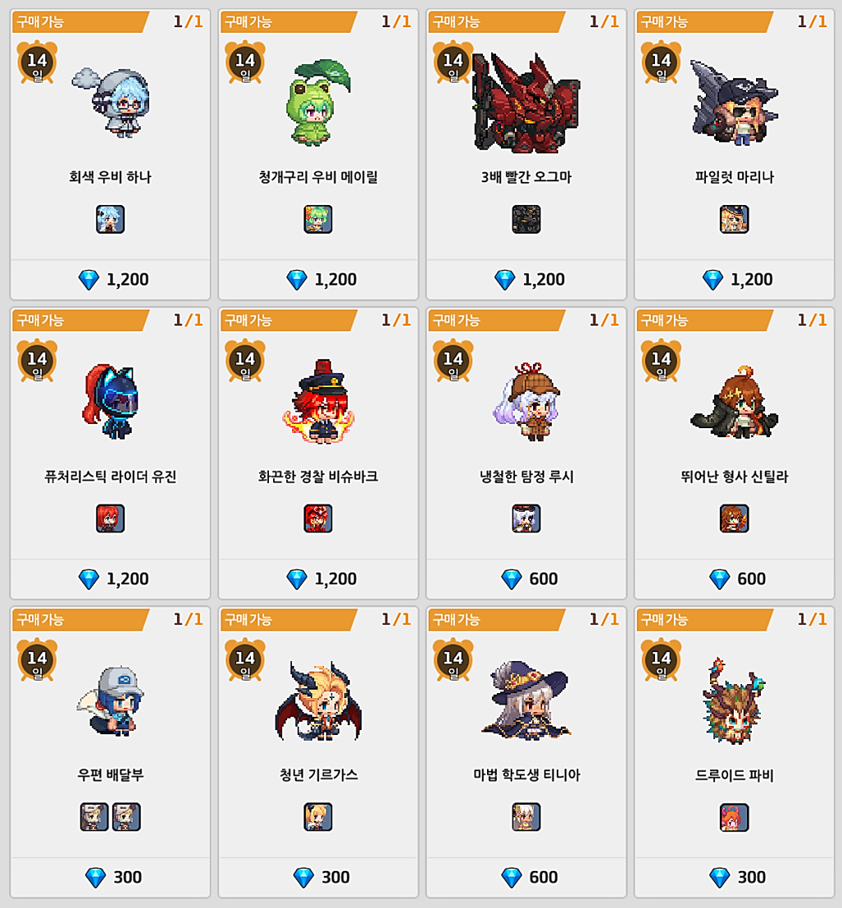Click the green frog 청개구리 우비 메이릴 sprite
This screenshot has height=908, width=842.
[x=318, y=103]
